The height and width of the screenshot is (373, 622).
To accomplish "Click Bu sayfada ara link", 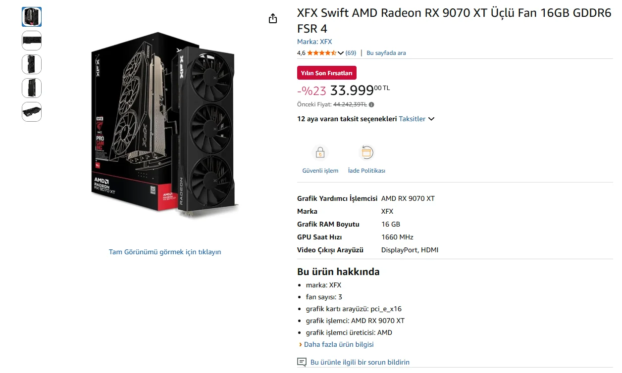I will (x=386, y=53).
